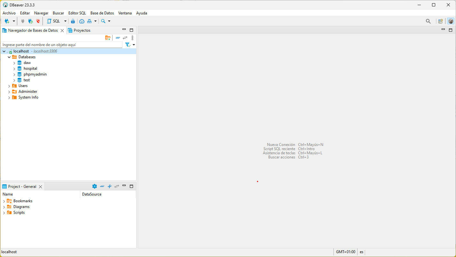
Task: Click the SQL editor button
Action: (53, 21)
